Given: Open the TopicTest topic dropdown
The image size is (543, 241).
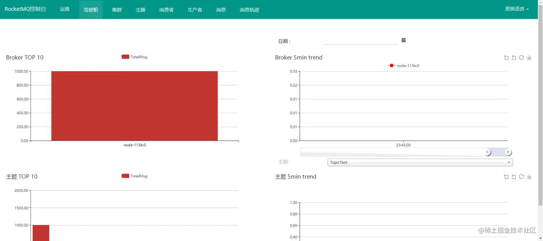Looking at the screenshot, I should coord(420,163).
